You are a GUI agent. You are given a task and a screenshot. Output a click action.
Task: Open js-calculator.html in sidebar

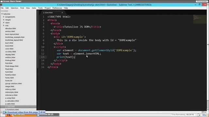pos(12,101)
